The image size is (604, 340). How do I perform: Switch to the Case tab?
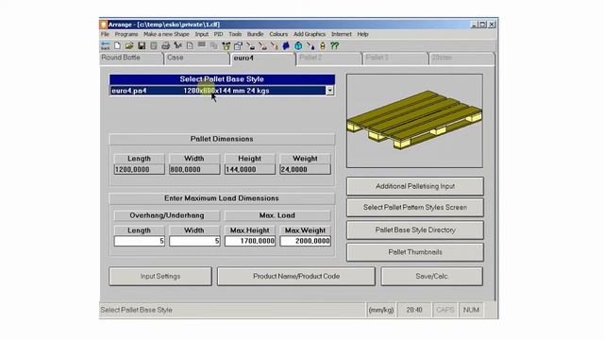coord(196,58)
